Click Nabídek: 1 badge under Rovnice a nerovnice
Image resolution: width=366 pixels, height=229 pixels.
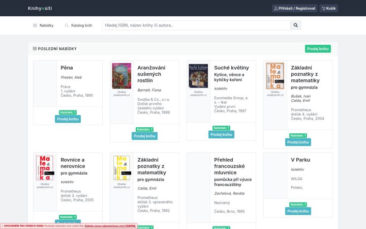68,217
